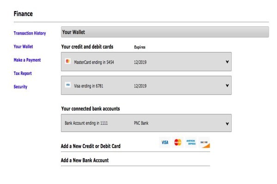Click the Visa logo icon beside card 6781
277x184 pixels.
(x=68, y=85)
